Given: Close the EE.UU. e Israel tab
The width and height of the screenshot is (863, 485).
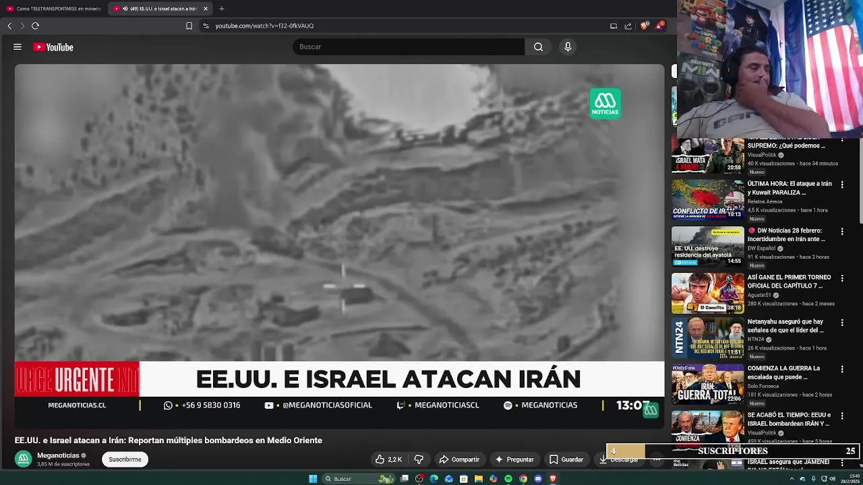Looking at the screenshot, I should coord(206,9).
